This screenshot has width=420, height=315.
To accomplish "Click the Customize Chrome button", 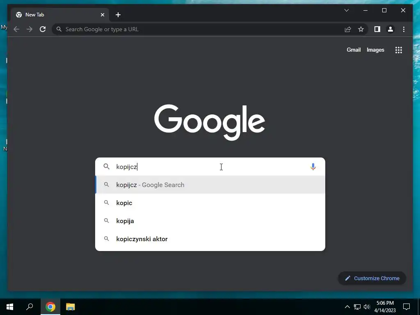I will 372,278.
